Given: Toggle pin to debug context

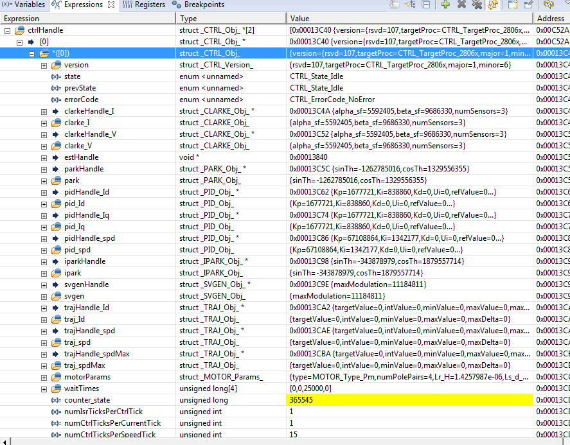Looking at the screenshot, I should [x=529, y=4].
